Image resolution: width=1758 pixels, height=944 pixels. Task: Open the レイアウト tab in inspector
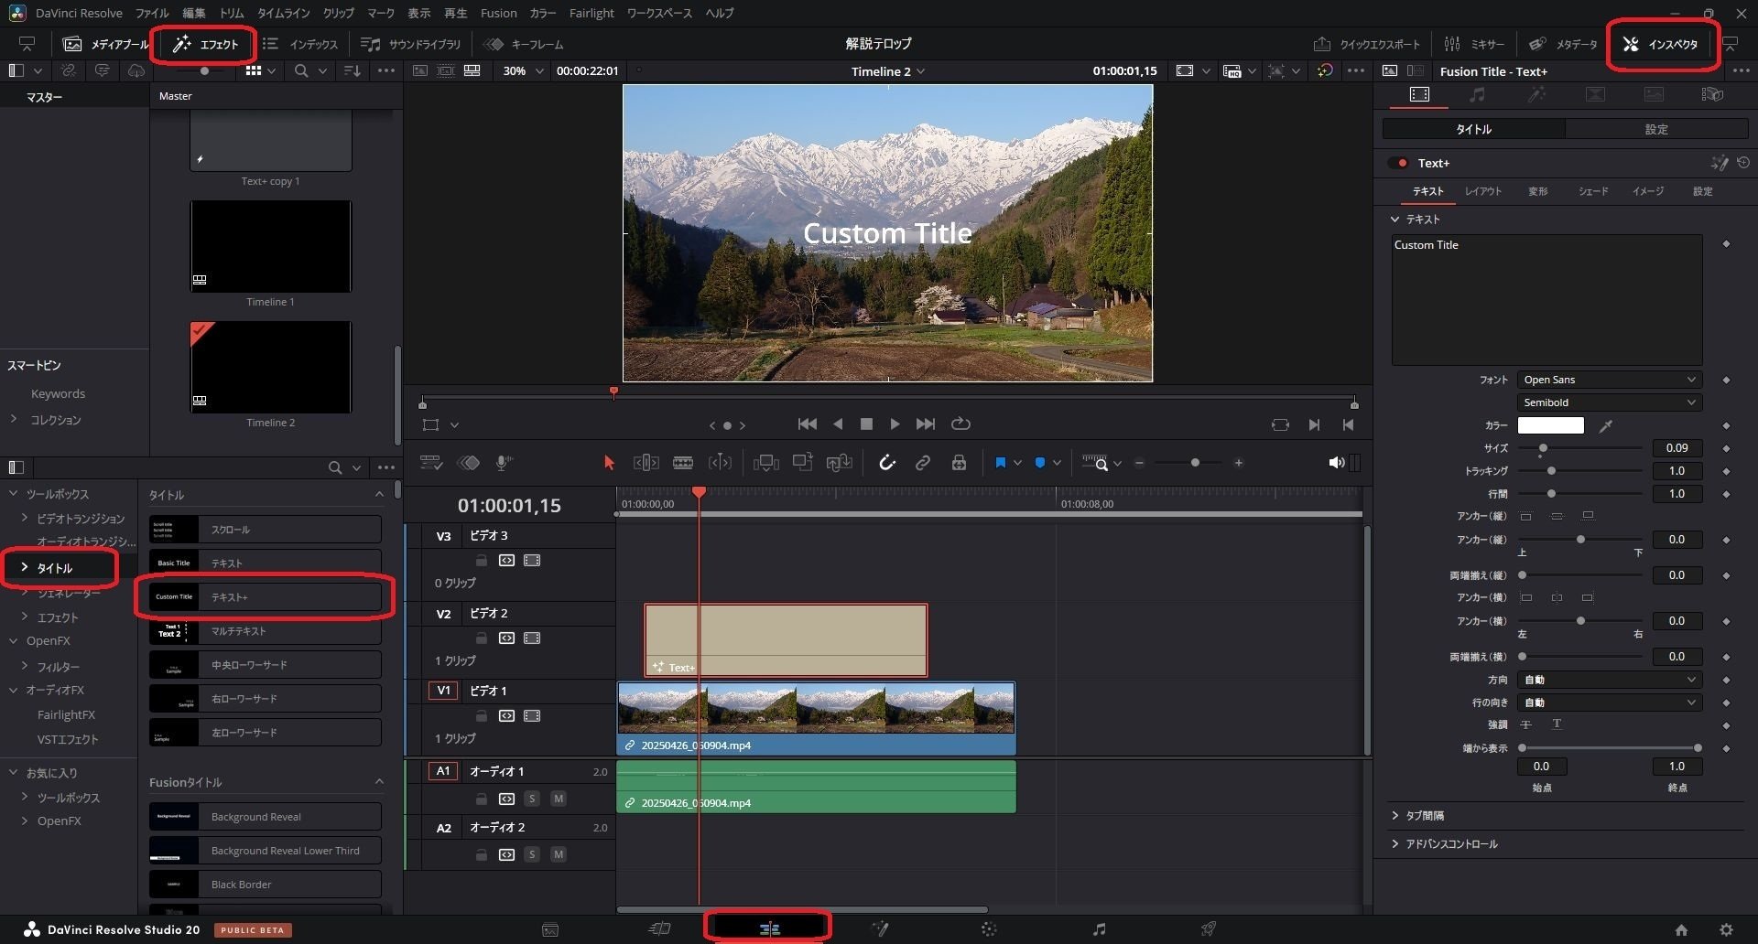pyautogui.click(x=1482, y=191)
